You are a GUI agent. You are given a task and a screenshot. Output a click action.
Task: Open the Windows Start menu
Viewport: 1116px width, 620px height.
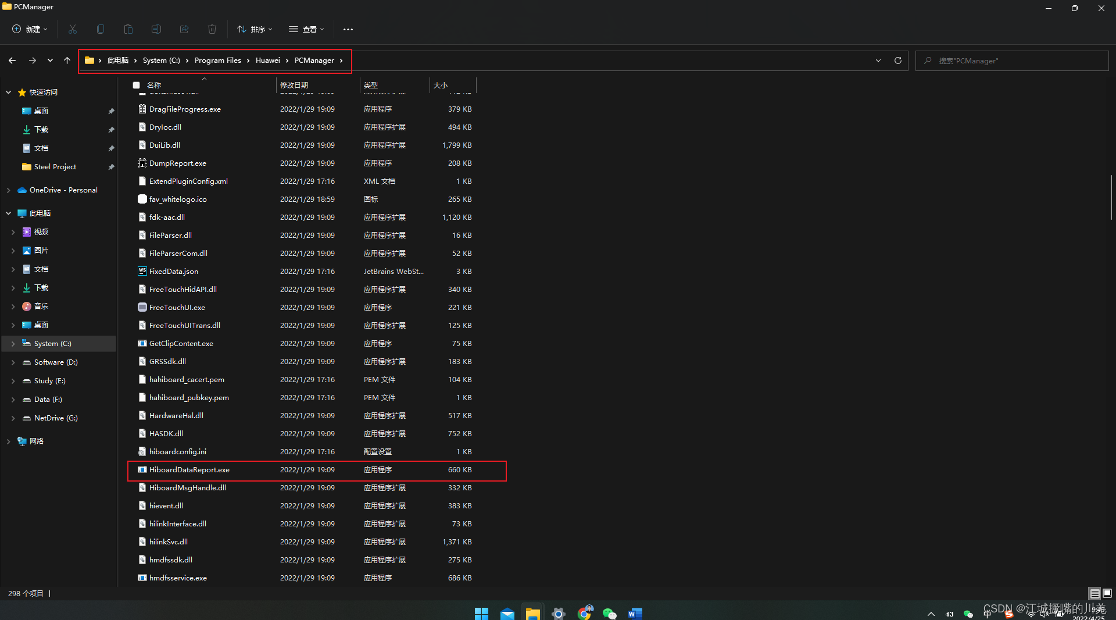click(x=481, y=613)
